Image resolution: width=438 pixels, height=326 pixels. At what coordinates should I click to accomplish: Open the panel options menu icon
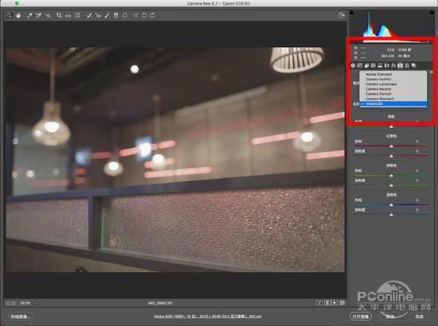432,72
